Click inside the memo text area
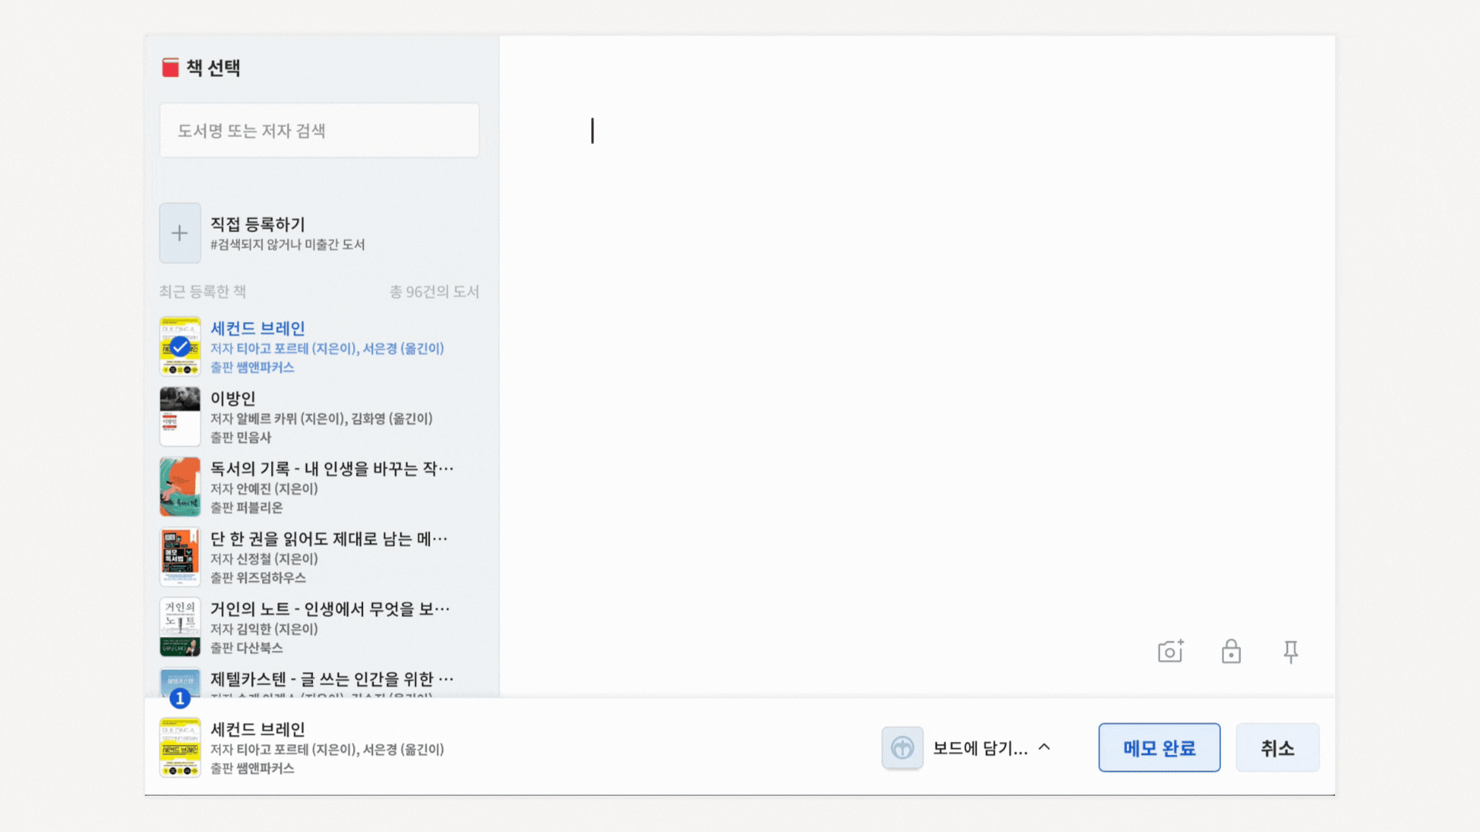 (x=916, y=347)
